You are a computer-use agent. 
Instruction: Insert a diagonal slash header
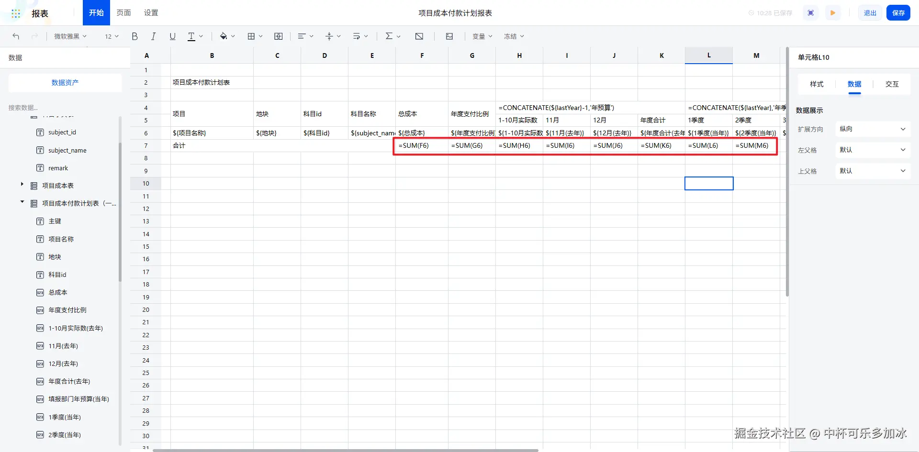tap(419, 36)
